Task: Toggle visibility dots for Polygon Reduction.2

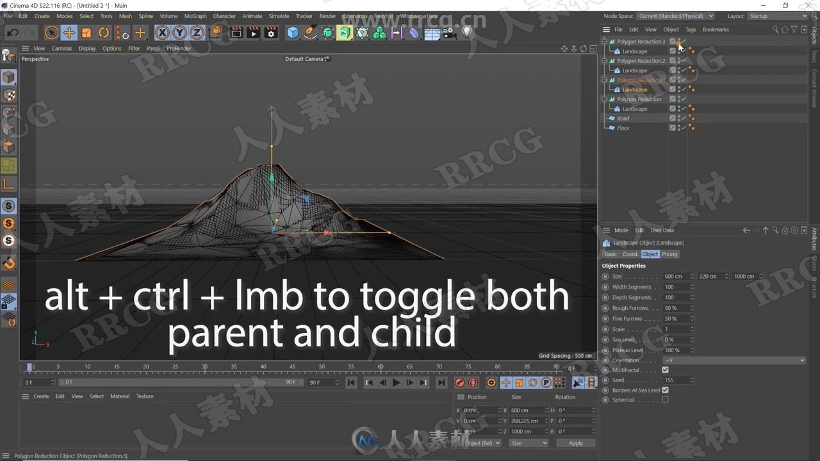Action: click(x=679, y=61)
